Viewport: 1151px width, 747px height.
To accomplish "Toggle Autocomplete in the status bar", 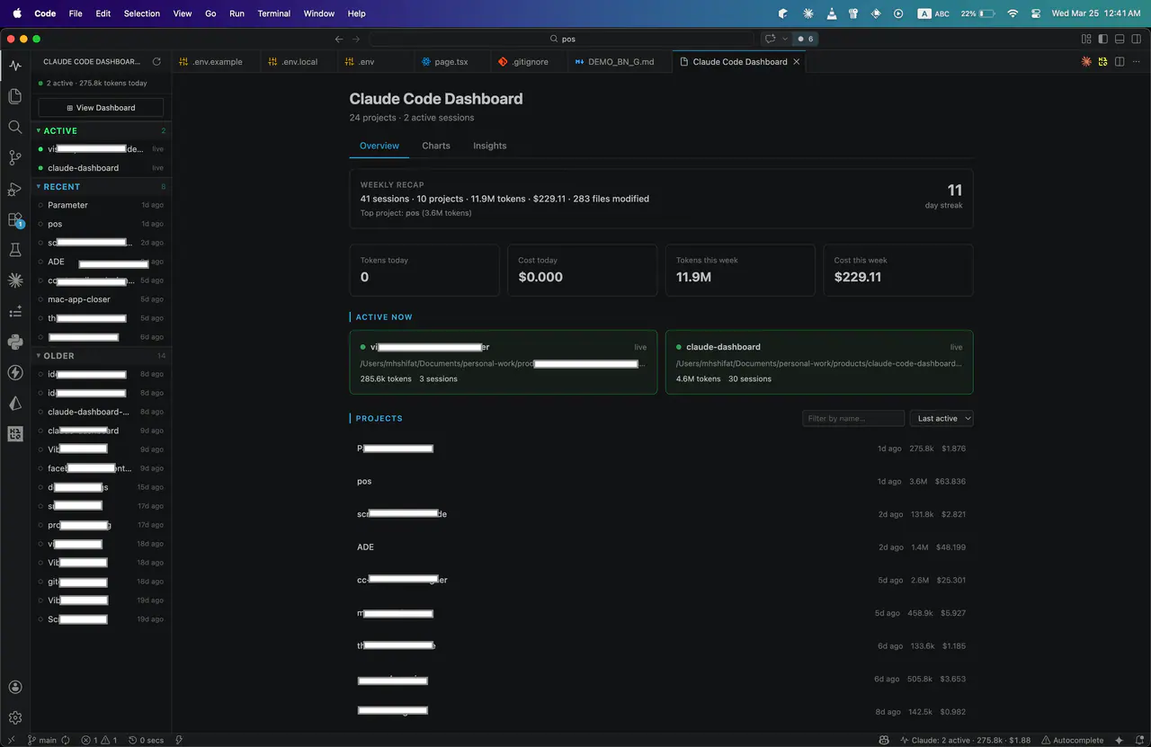I will pos(1072,740).
